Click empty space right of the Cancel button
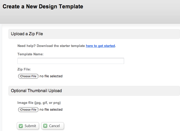180x131 pixels. (x=115, y=126)
